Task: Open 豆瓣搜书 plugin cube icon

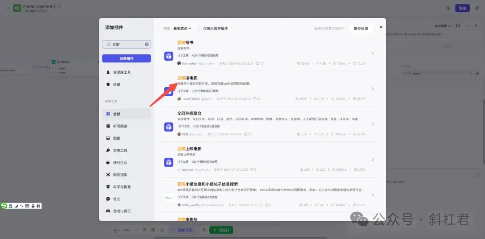Action: (x=168, y=56)
